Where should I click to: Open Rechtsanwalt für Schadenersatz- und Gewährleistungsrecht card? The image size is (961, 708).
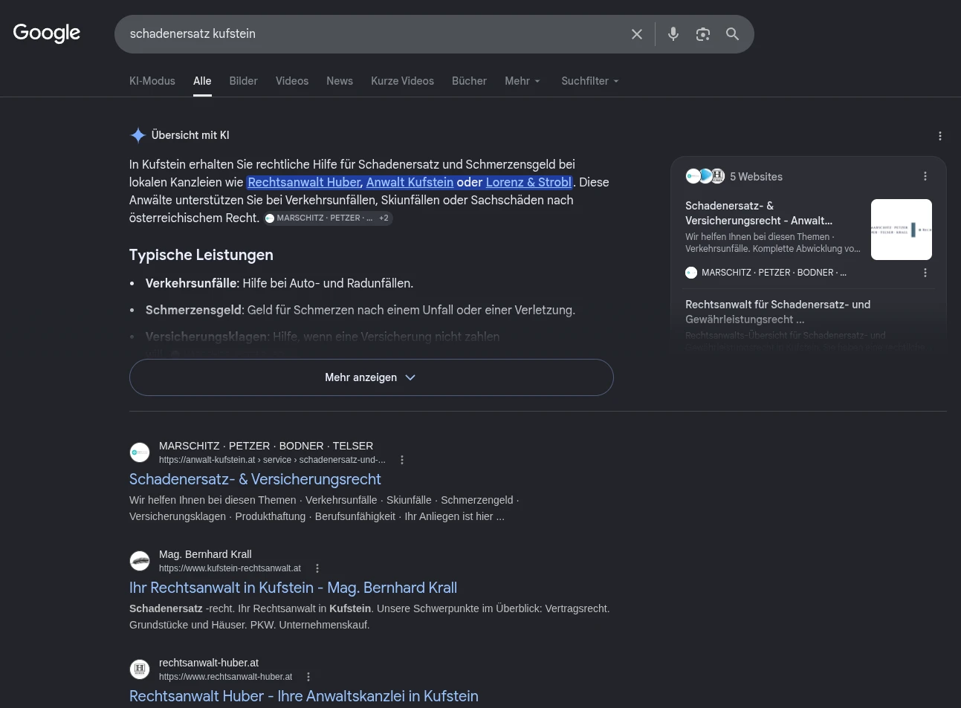pyautogui.click(x=777, y=312)
